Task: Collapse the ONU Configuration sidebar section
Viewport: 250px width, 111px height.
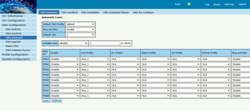Action: tap(18, 25)
